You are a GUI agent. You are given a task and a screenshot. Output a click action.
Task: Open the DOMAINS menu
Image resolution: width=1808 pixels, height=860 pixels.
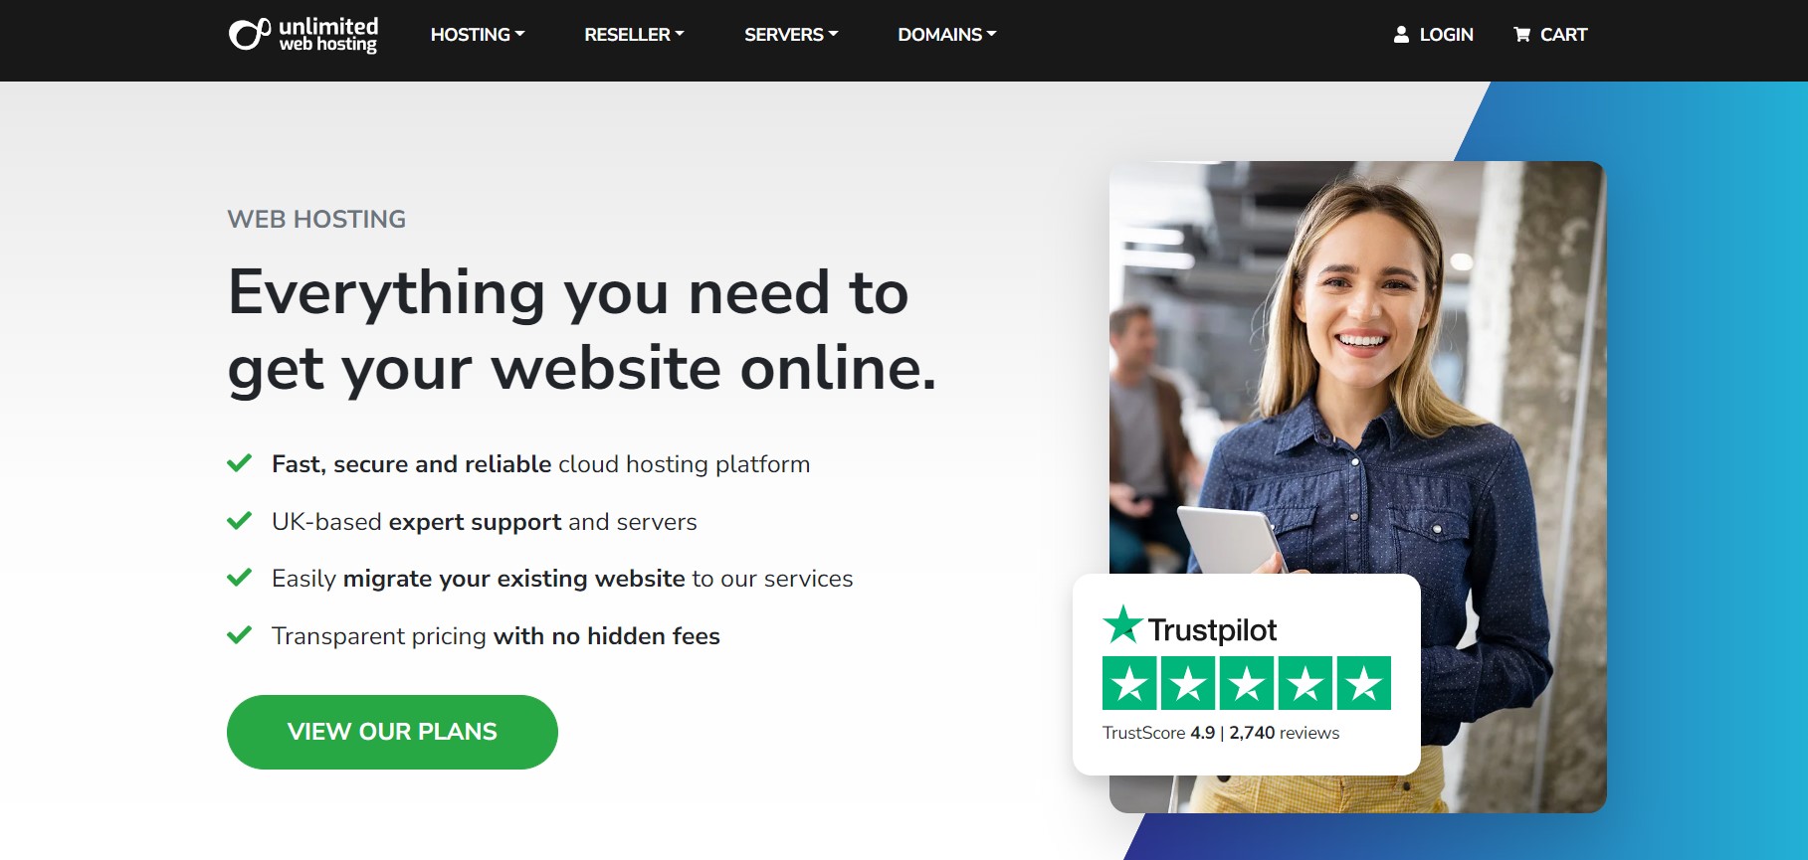946,35
